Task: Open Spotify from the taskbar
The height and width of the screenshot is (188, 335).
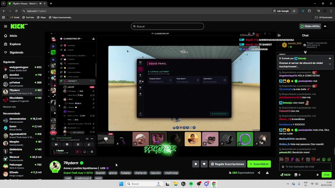Action: pyautogui.click(x=191, y=184)
